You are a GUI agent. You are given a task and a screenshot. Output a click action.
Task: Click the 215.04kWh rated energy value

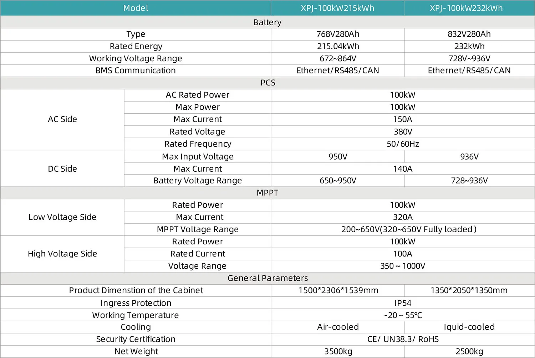pyautogui.click(x=338, y=46)
